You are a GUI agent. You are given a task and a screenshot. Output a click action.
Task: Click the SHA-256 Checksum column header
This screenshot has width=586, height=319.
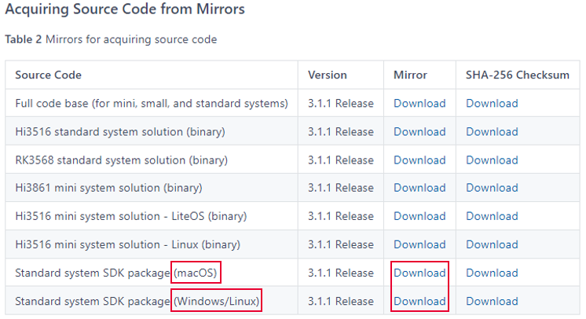(517, 75)
